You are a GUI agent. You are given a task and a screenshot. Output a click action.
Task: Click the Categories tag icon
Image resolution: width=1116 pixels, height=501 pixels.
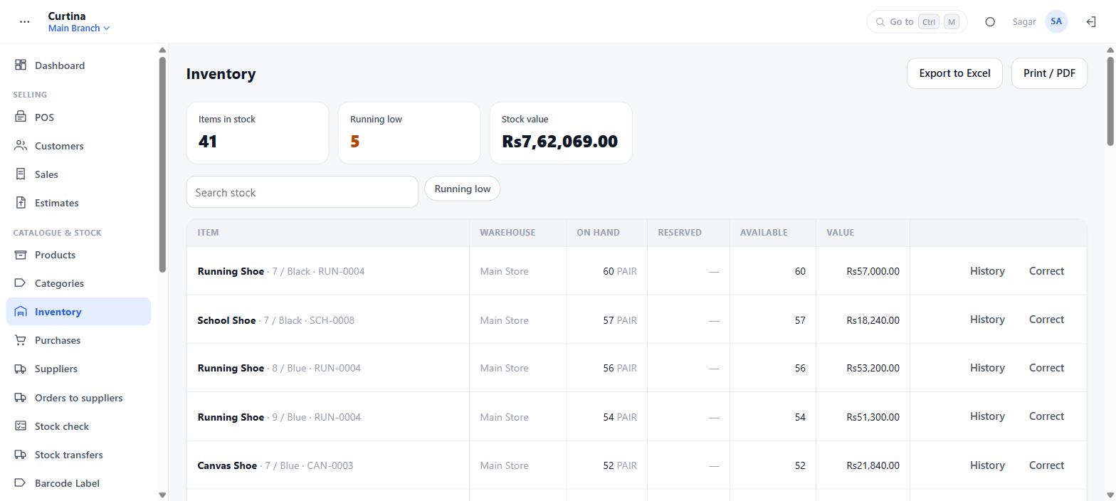(21, 283)
